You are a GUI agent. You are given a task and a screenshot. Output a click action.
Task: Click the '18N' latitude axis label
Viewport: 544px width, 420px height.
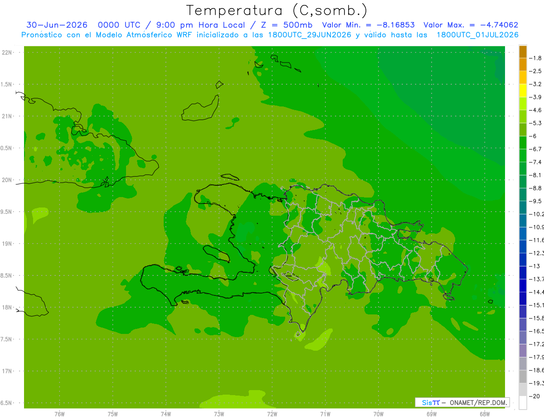coord(8,307)
